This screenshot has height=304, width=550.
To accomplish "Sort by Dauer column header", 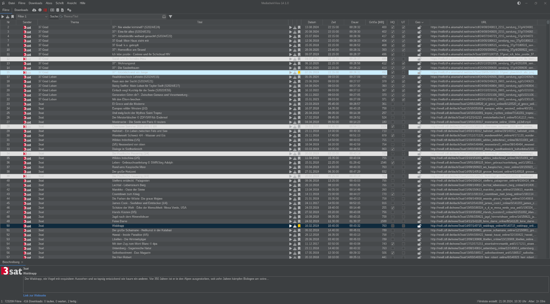I will pyautogui.click(x=355, y=22).
